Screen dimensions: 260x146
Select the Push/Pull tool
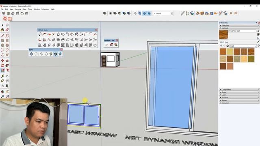pos(7,61)
